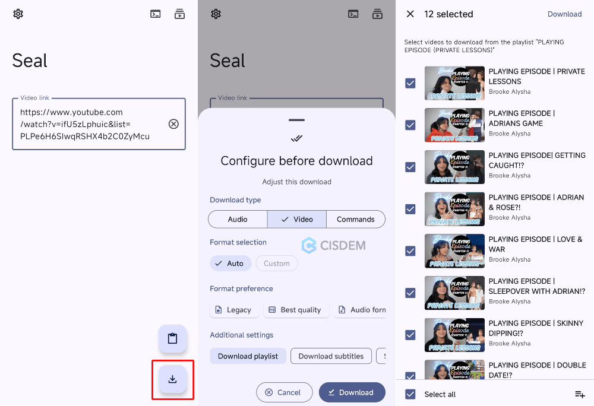
Task: Uncheck LOVE & WAR video checkbox
Action: [x=410, y=251]
